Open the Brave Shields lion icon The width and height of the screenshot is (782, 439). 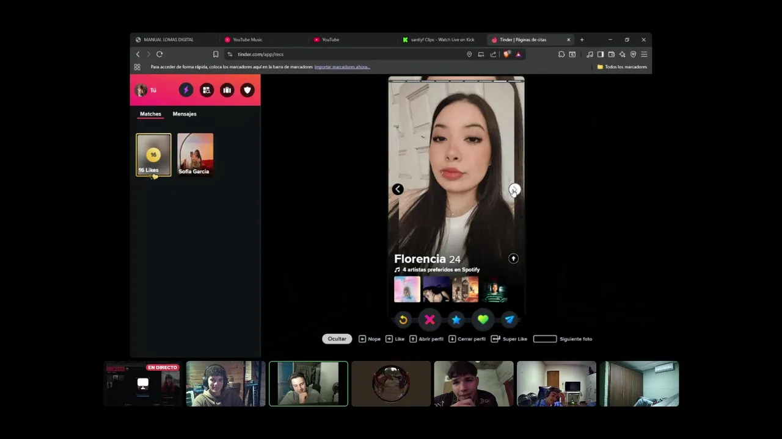point(506,54)
